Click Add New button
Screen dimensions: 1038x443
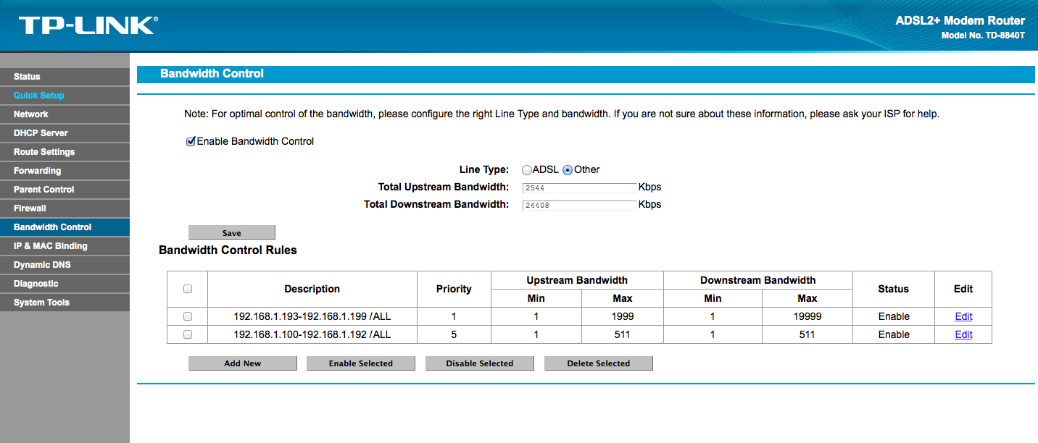(243, 363)
